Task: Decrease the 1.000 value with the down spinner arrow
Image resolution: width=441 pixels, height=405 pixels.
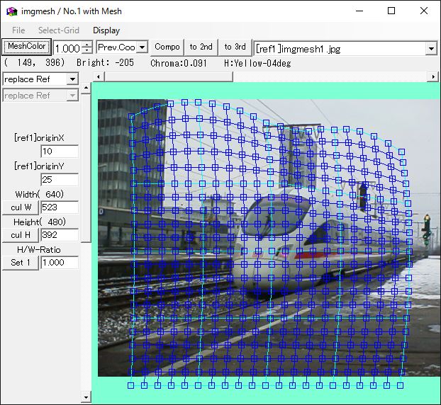Action: tap(87, 51)
